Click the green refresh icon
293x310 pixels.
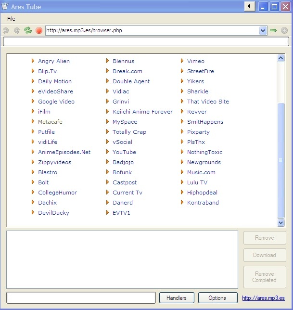tap(28, 30)
